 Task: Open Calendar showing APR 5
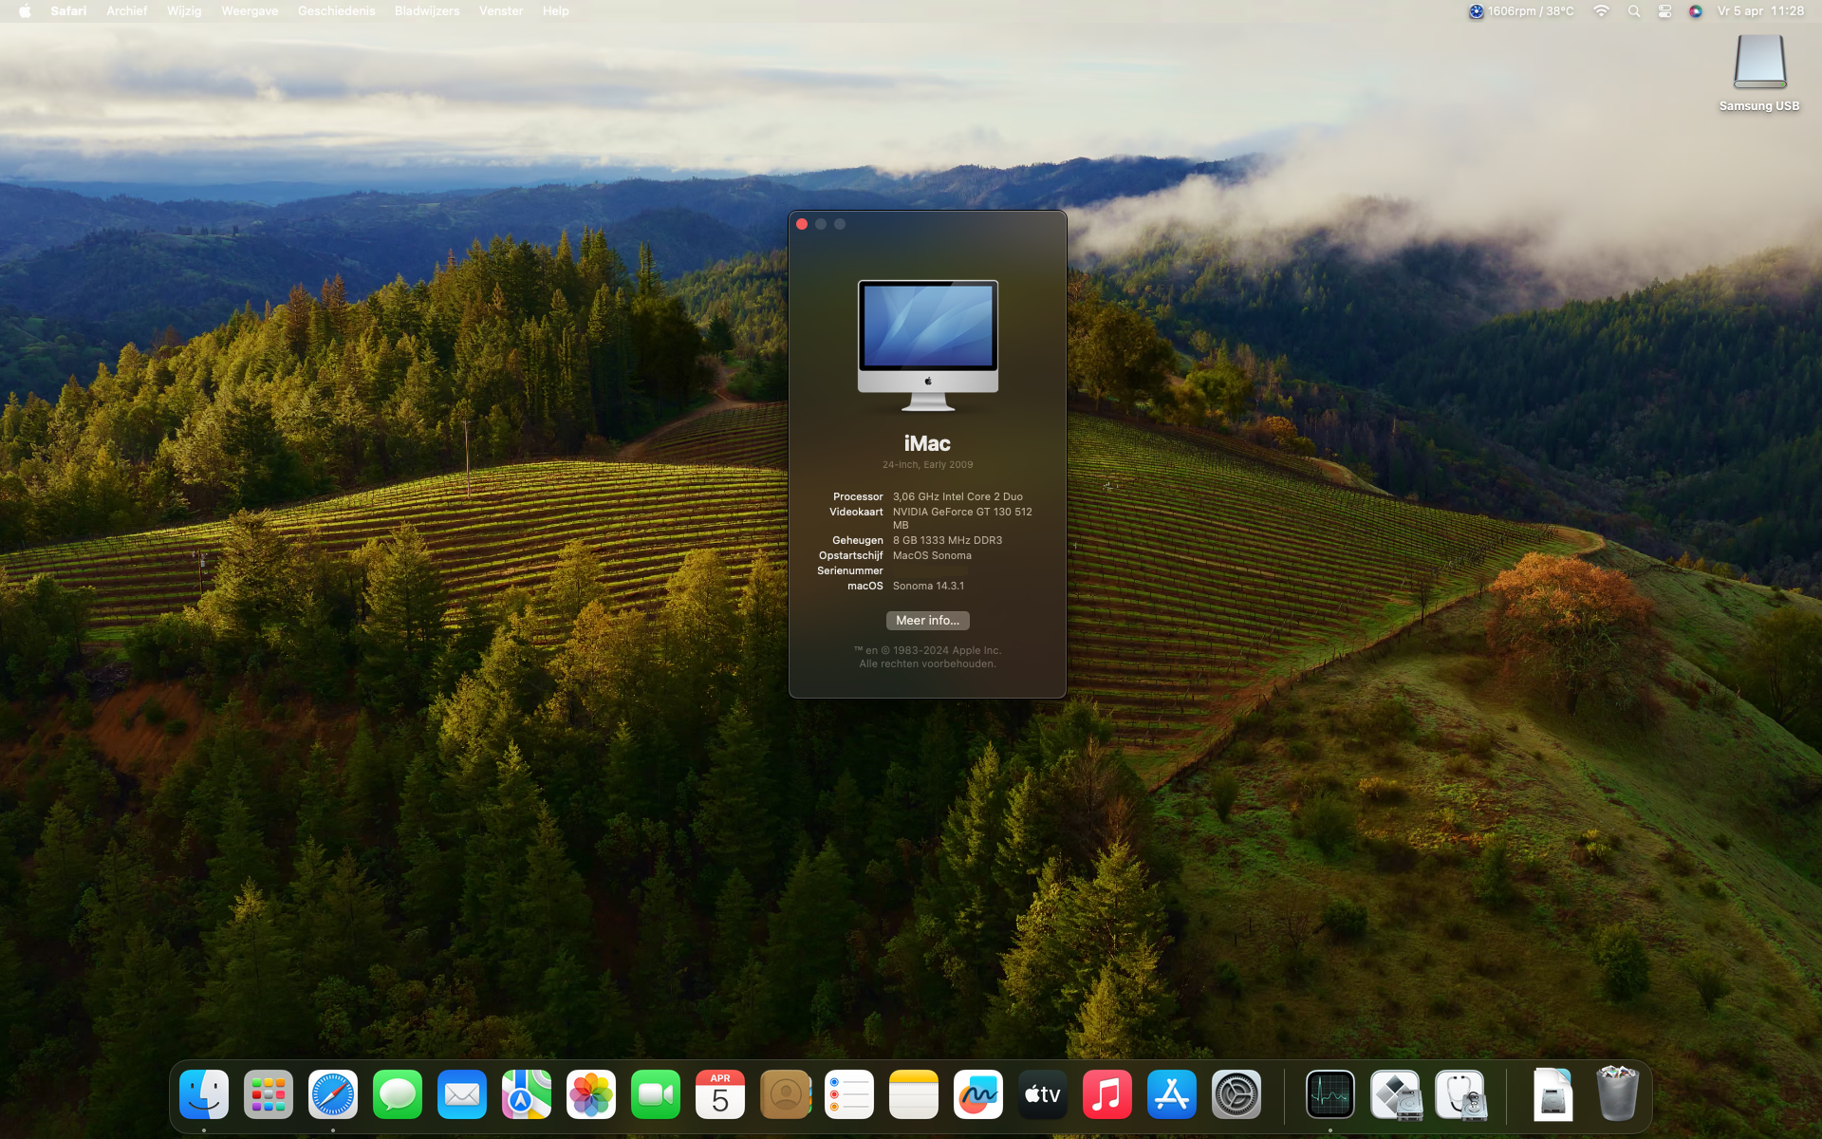point(720,1094)
